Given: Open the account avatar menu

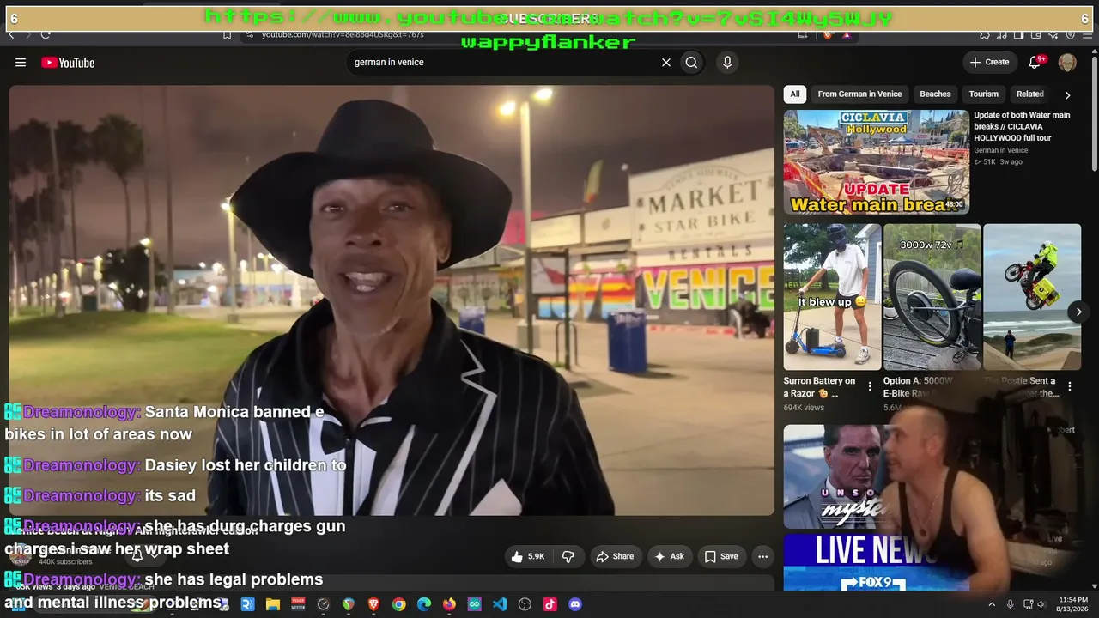Looking at the screenshot, I should [x=1067, y=62].
